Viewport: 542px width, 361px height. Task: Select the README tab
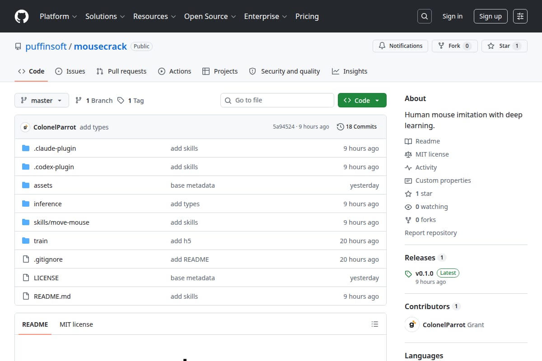(x=35, y=324)
